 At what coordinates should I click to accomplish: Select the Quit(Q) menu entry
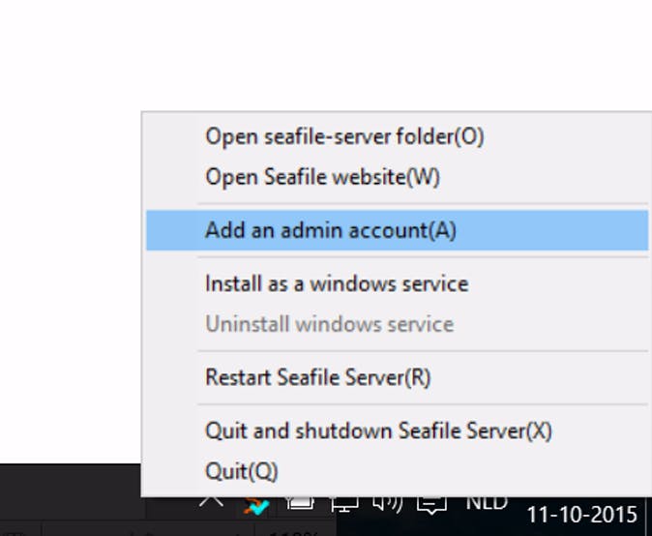pyautogui.click(x=242, y=471)
